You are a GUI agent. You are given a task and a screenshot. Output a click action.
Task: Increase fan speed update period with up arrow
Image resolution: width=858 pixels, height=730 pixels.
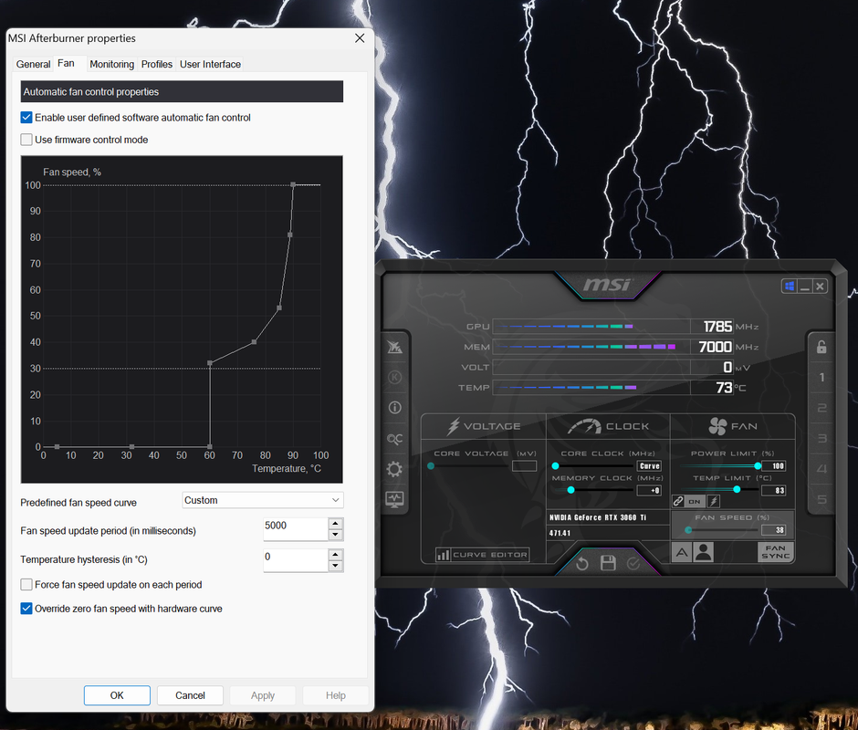coord(335,523)
